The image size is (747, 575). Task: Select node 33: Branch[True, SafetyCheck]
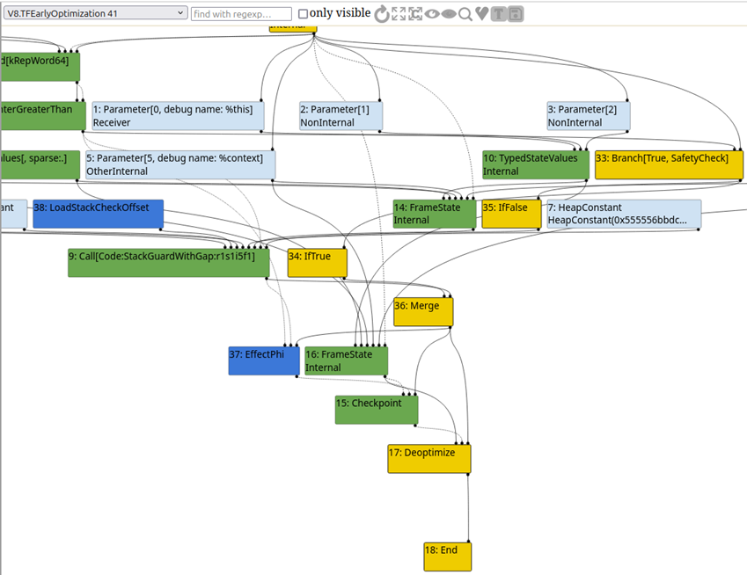pyautogui.click(x=669, y=164)
